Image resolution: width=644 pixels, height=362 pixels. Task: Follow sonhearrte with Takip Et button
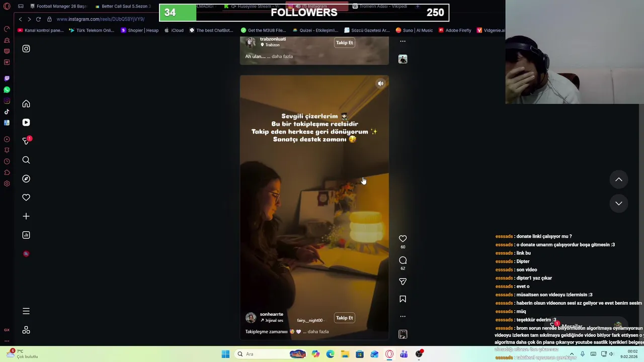344,318
